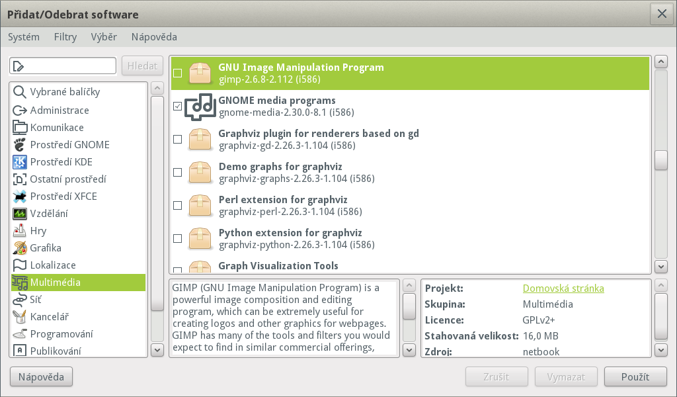Image resolution: width=677 pixels, height=397 pixels.
Task: Click the category list scrollbar thumb
Action: [x=157, y=203]
